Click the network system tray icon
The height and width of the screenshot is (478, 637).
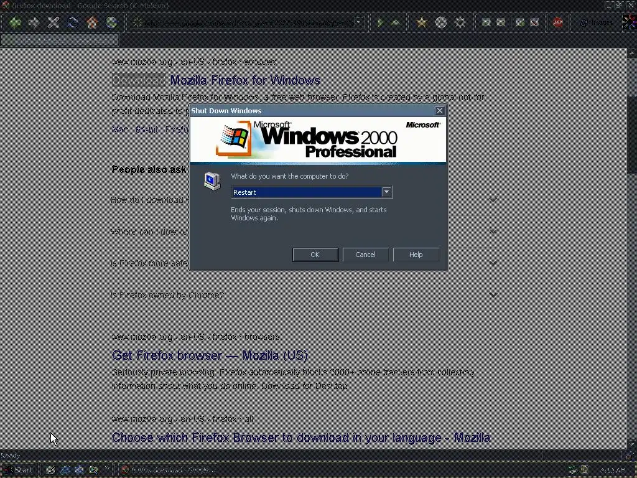click(x=573, y=471)
